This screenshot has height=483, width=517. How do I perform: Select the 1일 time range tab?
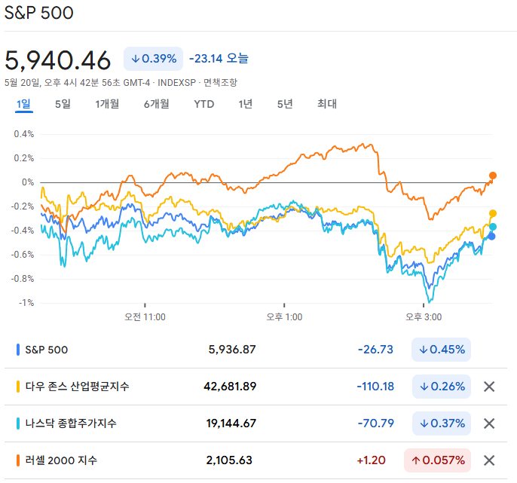click(x=24, y=104)
